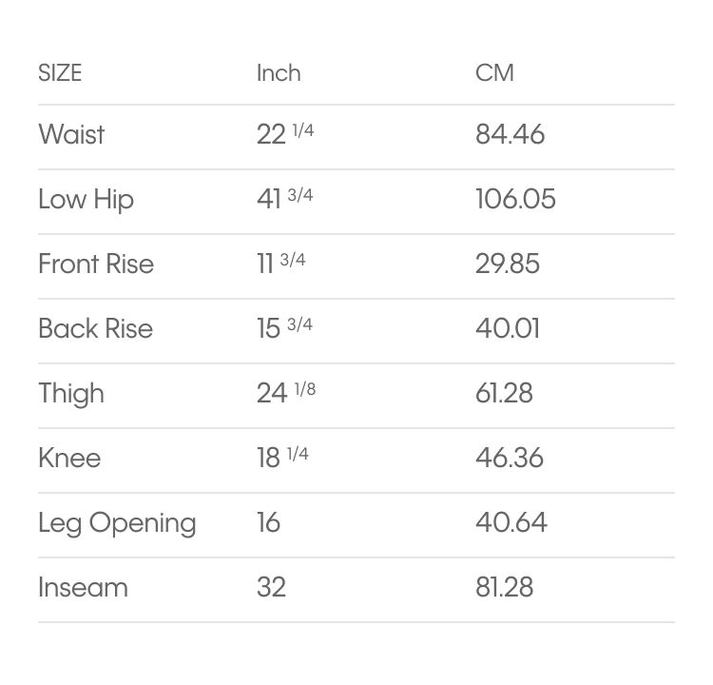The height and width of the screenshot is (685, 713).
Task: Click the Inseam inch value 32
Action: pos(272,587)
